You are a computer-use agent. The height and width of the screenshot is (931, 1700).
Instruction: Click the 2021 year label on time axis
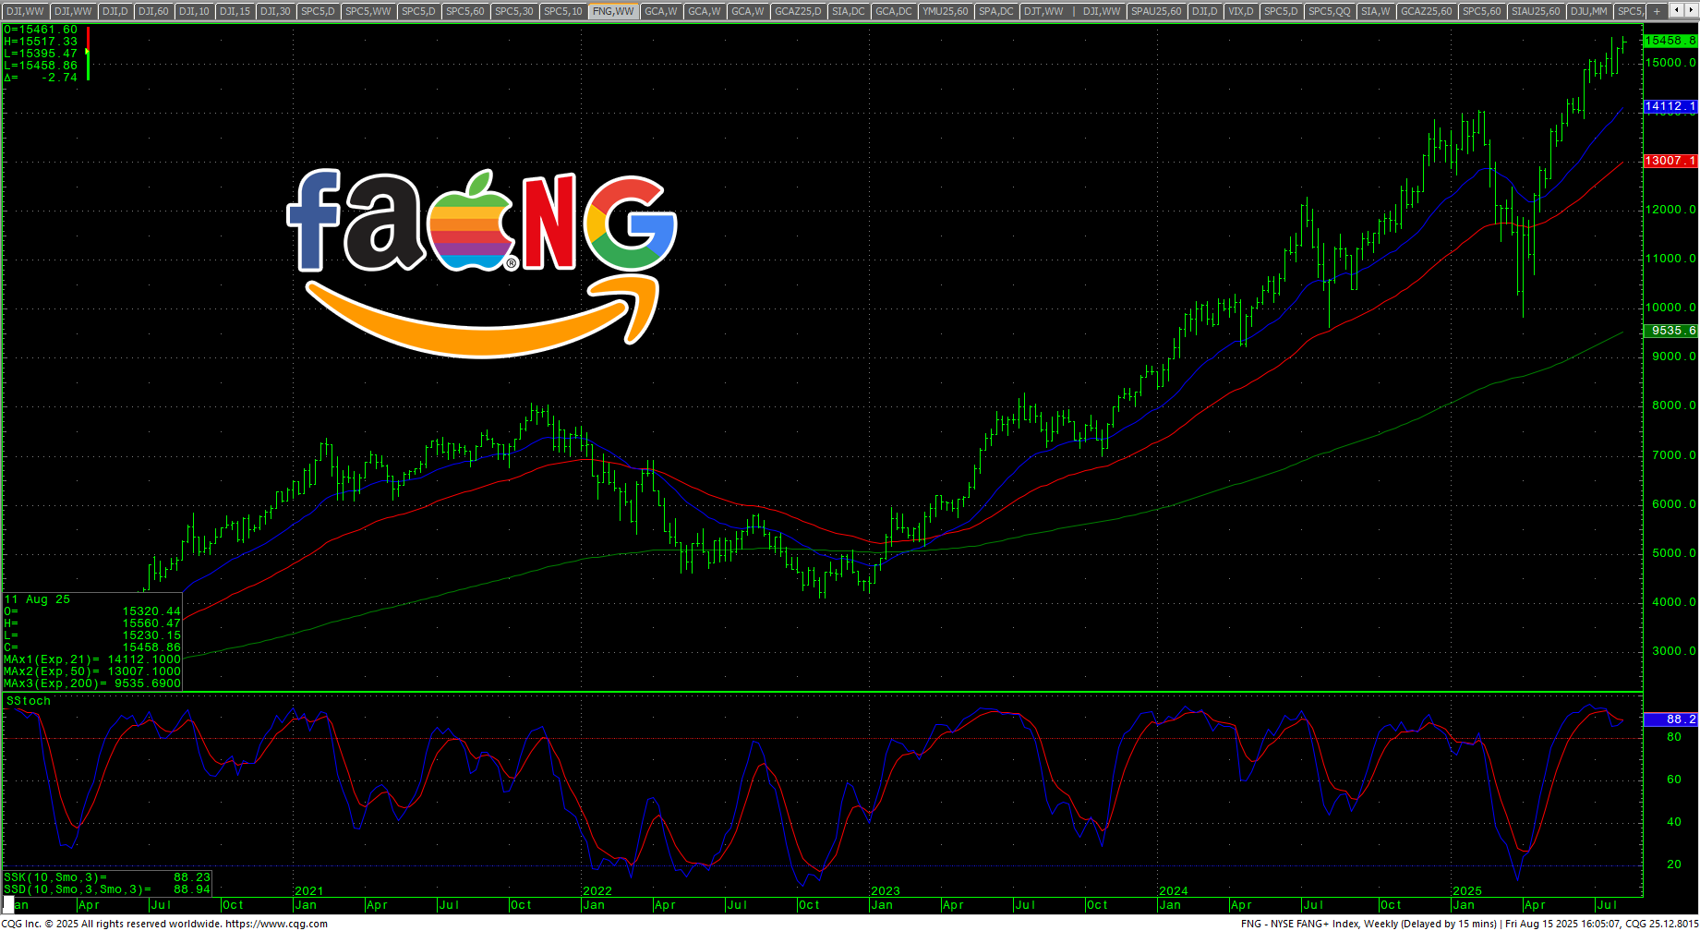[x=308, y=891]
